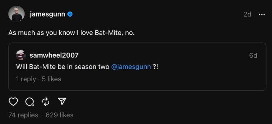Click the blue verified badge next to jamesgunn

70,14
